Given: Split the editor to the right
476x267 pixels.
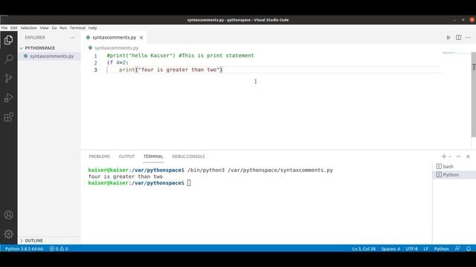Looking at the screenshot, I should (x=458, y=38).
